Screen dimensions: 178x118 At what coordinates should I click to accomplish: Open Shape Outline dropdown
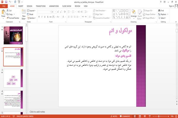150,14
